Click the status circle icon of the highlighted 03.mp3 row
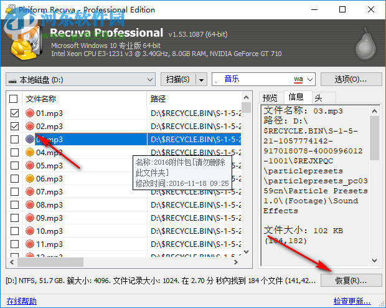Viewport: 386px width, 308px height. pyautogui.click(x=30, y=139)
